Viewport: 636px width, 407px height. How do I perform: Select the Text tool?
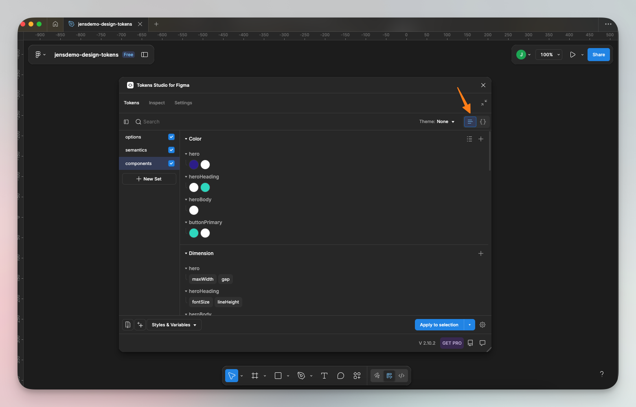point(325,376)
